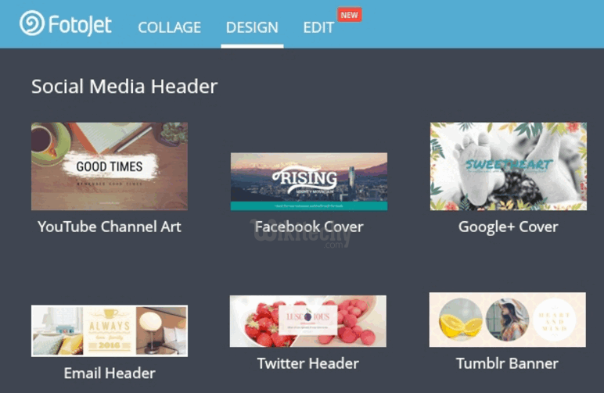Open the EDIT tab
Viewport: 604px width, 393px height.
tap(318, 27)
